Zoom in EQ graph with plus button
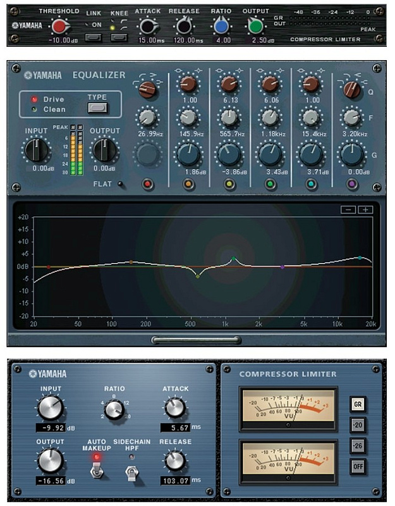Image resolution: width=395 pixels, height=506 pixels. tap(365, 210)
